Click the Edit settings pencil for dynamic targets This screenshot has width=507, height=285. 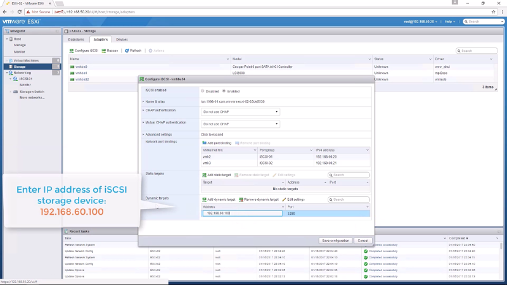[x=284, y=199]
